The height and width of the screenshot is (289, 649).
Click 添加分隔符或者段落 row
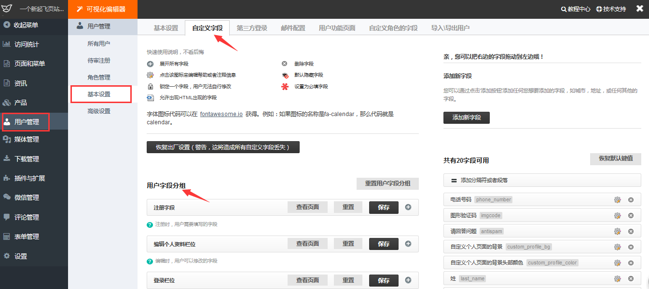542,180
